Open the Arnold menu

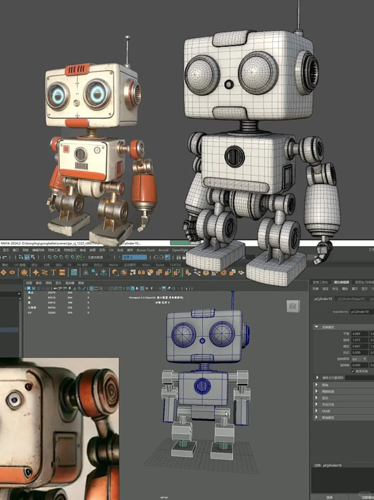[164, 250]
